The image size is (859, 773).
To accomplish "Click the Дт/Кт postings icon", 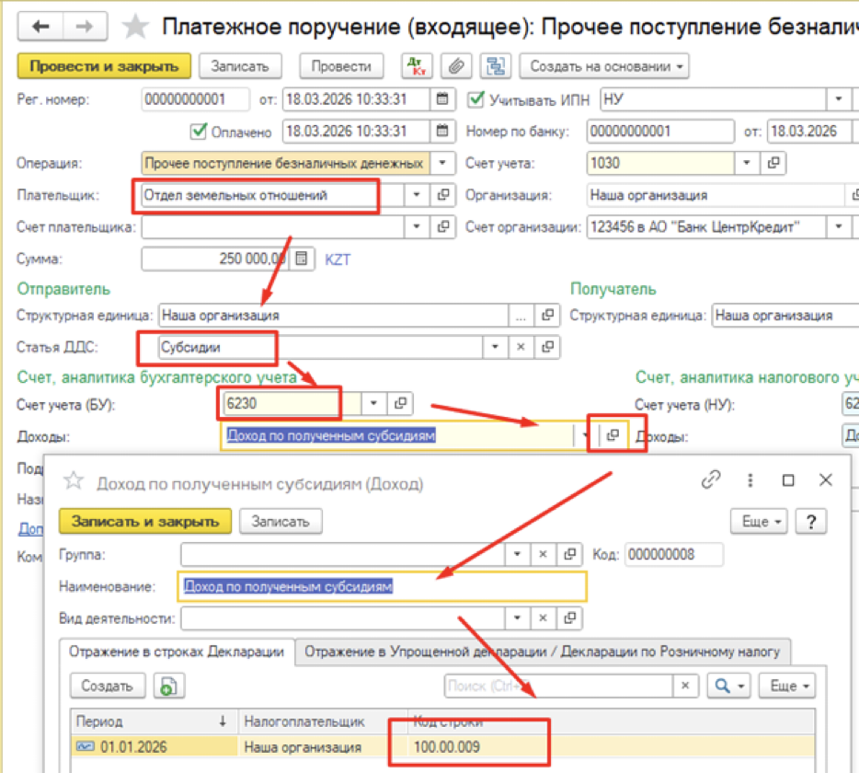I will tap(417, 66).
